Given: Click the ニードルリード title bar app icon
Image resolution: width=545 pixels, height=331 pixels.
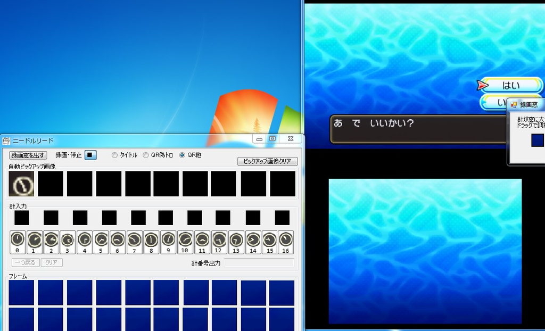Looking at the screenshot, I should (x=6, y=141).
